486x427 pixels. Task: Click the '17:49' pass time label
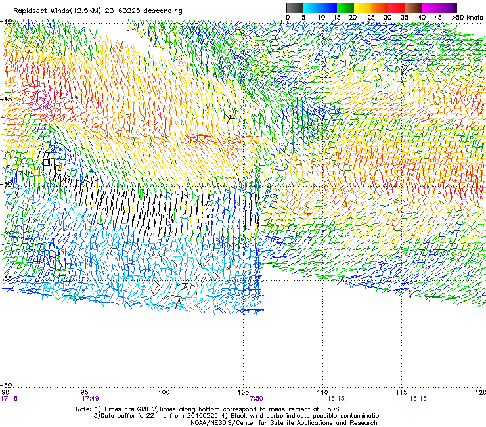coord(90,399)
